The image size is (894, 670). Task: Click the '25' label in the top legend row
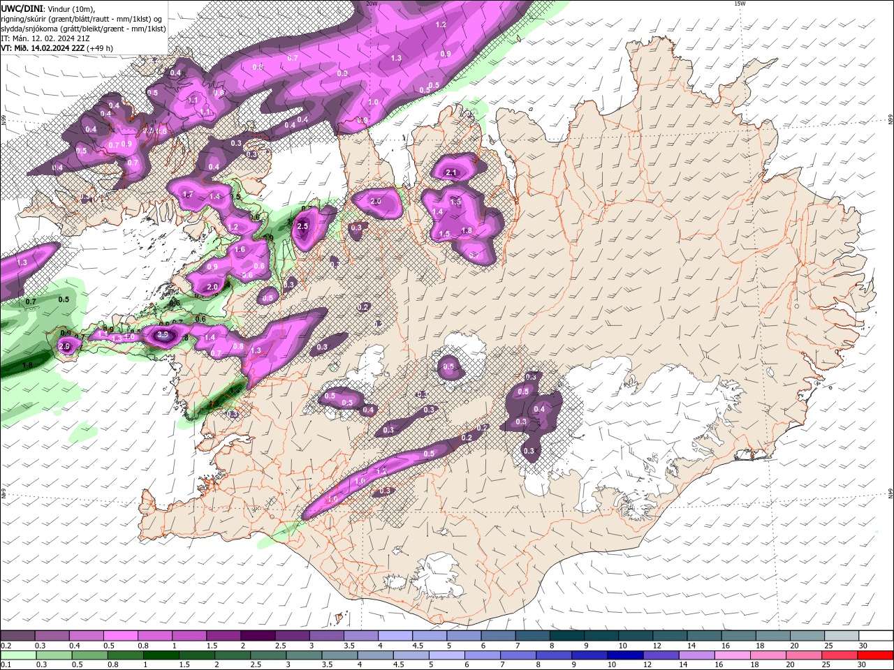coord(829,646)
